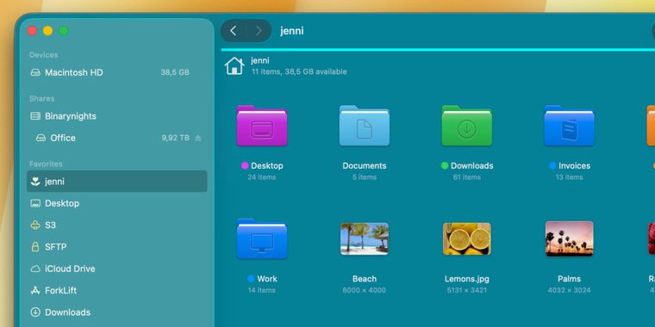This screenshot has height=327, width=655.
Task: Click the green tag dot beside Downloads
Action: pos(445,166)
